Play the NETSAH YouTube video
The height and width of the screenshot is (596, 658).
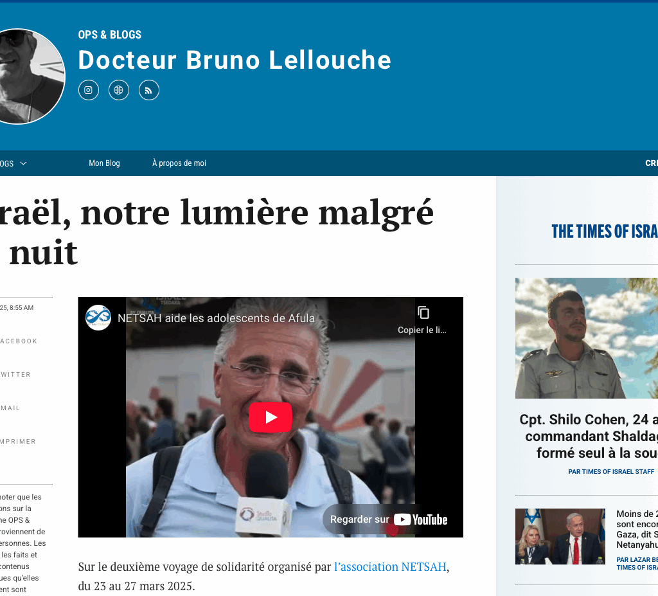coord(271,417)
